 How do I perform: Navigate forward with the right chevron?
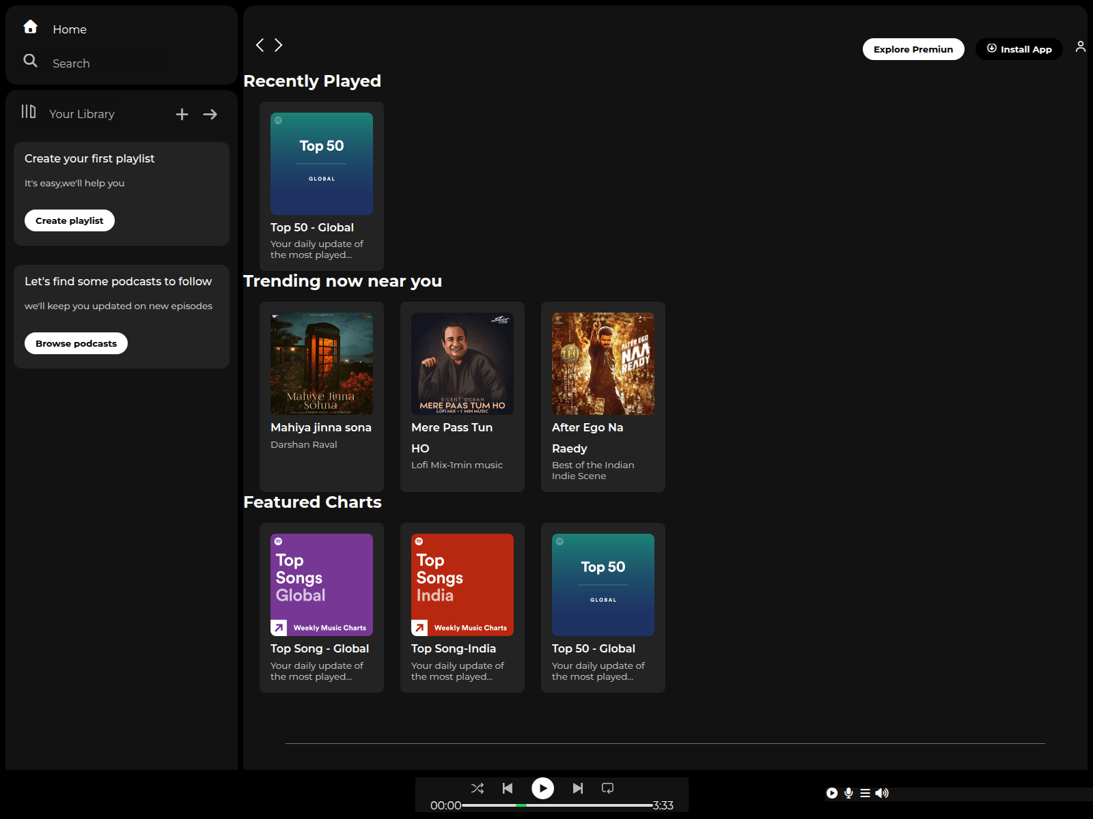[x=279, y=45]
